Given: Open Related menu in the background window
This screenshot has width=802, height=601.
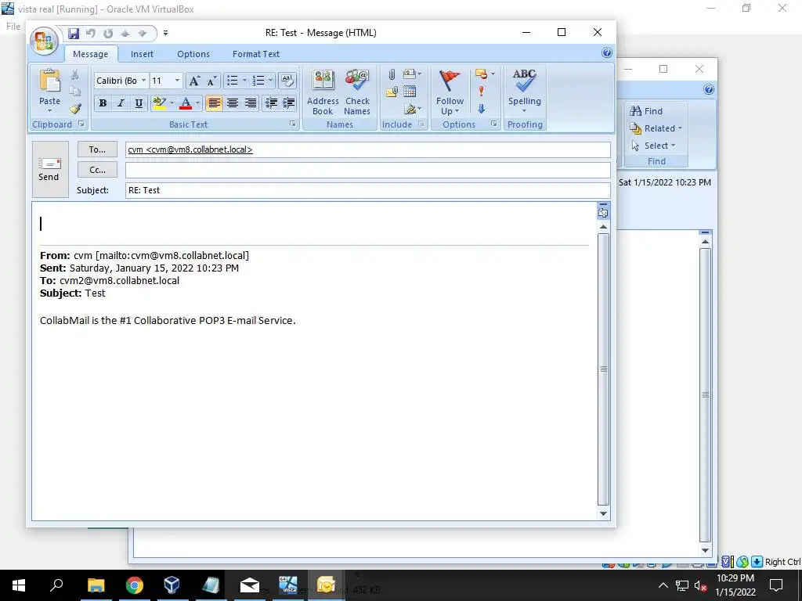Looking at the screenshot, I should tap(656, 128).
